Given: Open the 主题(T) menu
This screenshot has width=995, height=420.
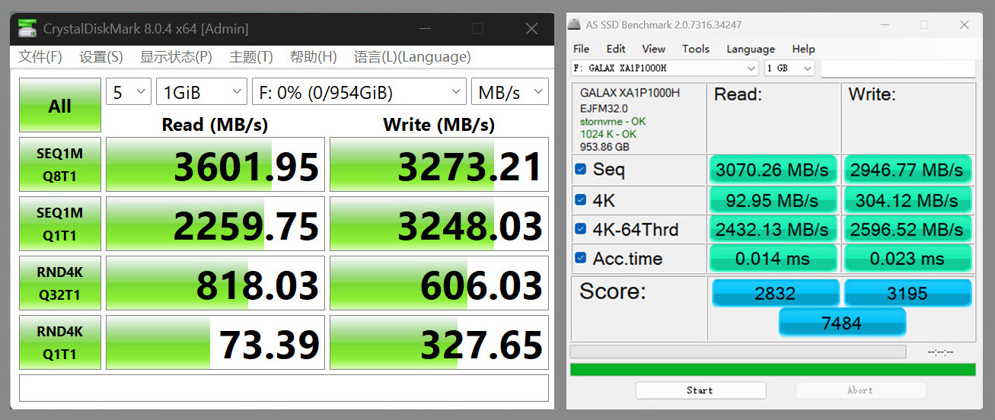Looking at the screenshot, I should coord(251,57).
